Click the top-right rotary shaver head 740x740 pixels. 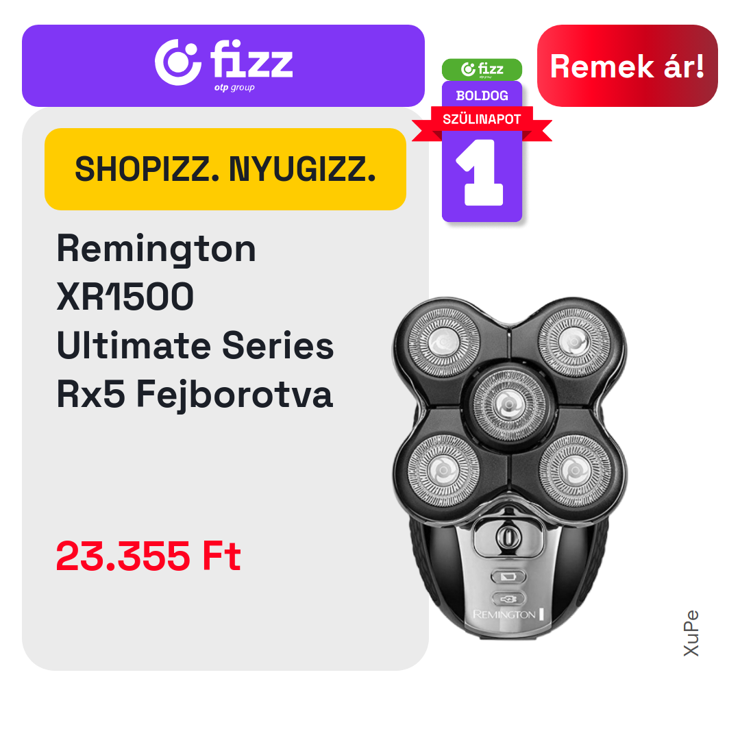(573, 342)
